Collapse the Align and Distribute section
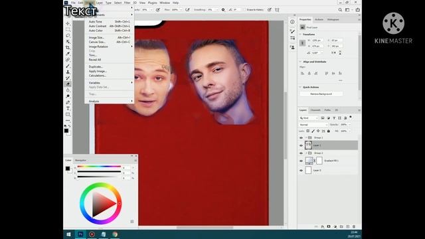The height and width of the screenshot is (239, 425). (300, 62)
